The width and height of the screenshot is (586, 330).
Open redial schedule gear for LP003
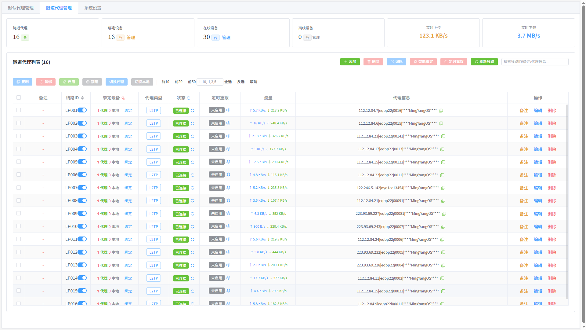click(228, 136)
